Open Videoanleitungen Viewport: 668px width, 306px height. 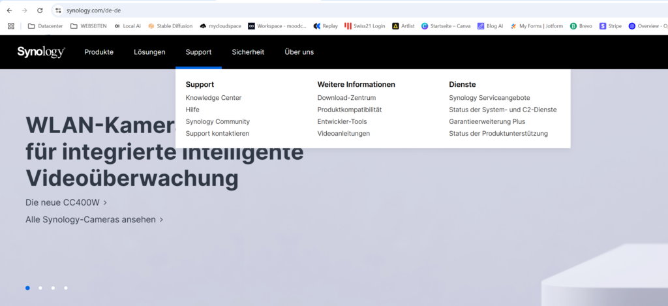point(343,133)
